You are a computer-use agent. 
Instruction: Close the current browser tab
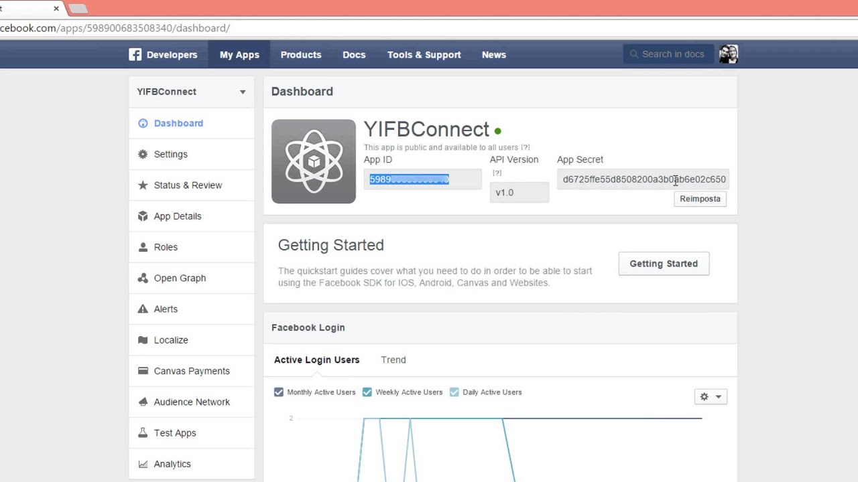tap(56, 9)
